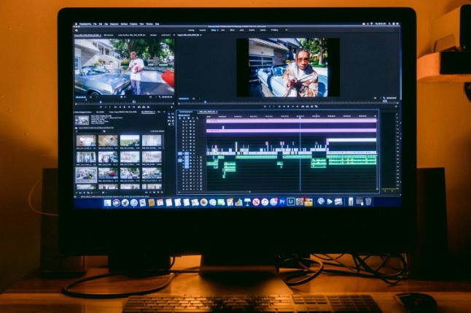Select the Razor tool in the Tools panel
The image size is (471, 313).
point(173,117)
